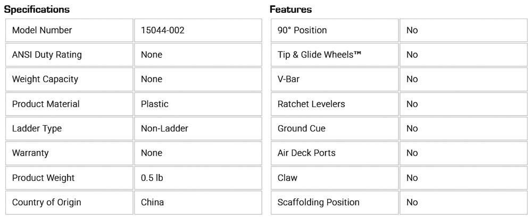
Task: Click the Specifications heading
Action: 37,10
